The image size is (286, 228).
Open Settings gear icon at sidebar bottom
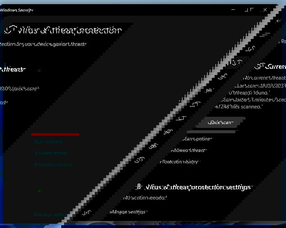pyautogui.click(x=86, y=212)
